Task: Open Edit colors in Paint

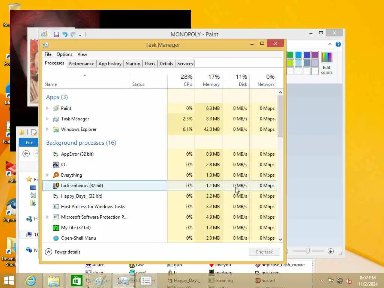Action: 327,63
